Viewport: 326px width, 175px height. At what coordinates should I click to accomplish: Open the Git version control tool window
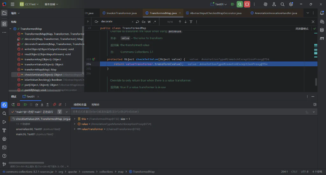(4, 164)
